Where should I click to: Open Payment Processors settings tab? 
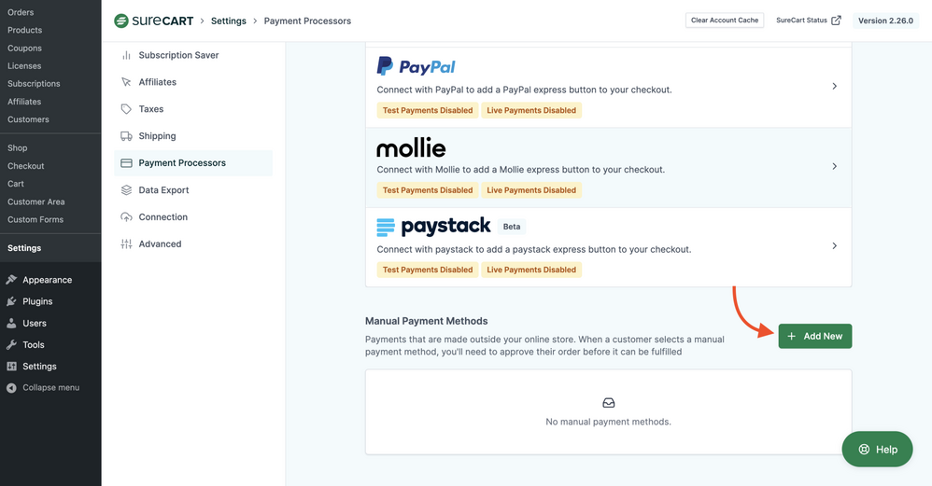[x=182, y=163]
